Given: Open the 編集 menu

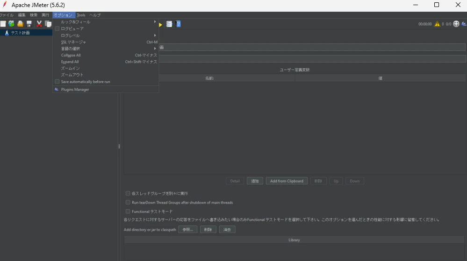Looking at the screenshot, I should coord(22,15).
